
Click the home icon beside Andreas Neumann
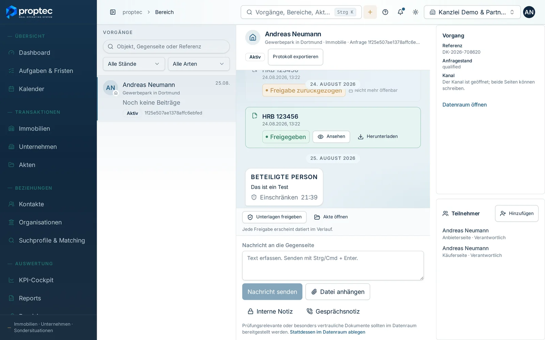[x=253, y=37]
